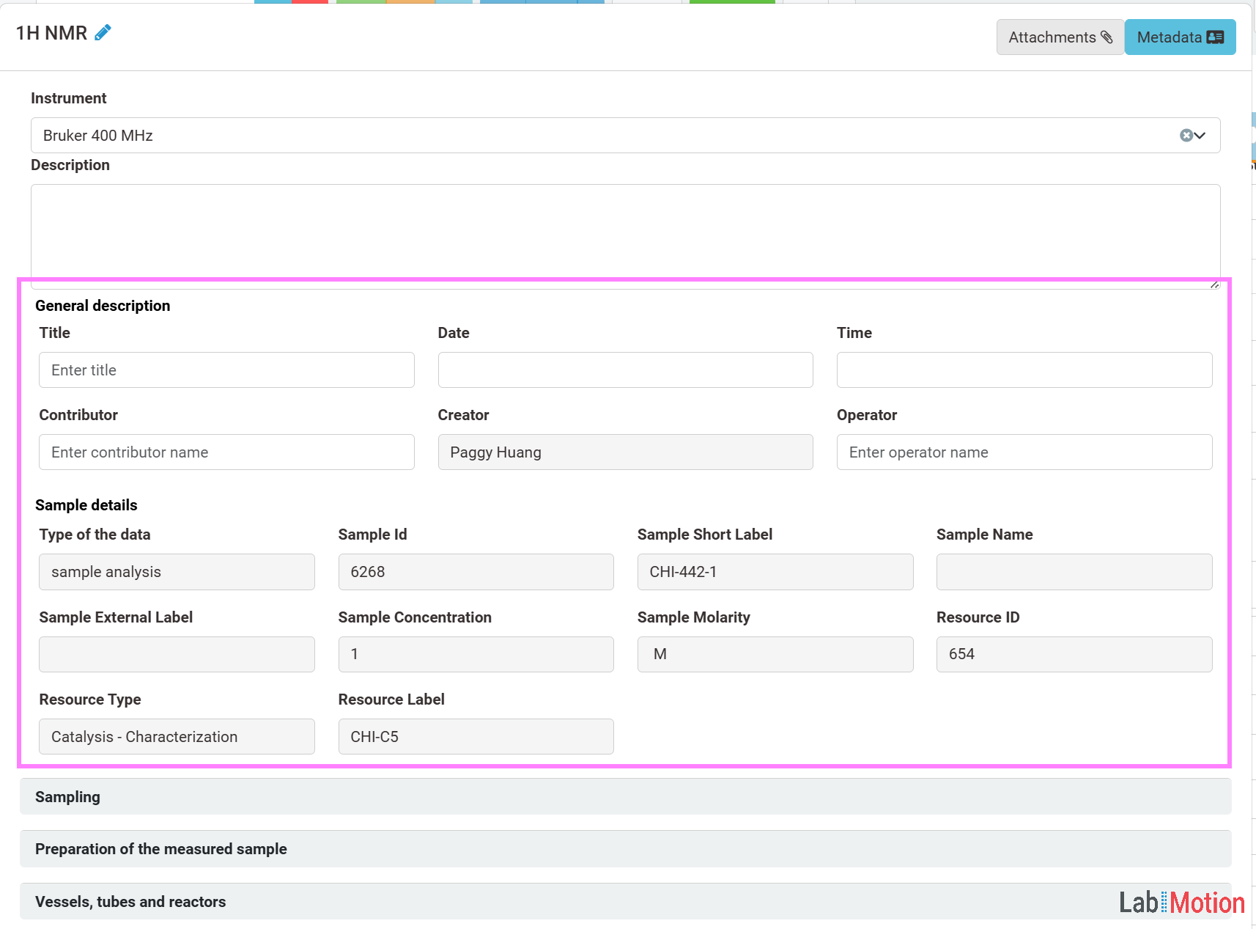Click the Resource Type field
This screenshot has height=929, width=1256.
click(177, 737)
